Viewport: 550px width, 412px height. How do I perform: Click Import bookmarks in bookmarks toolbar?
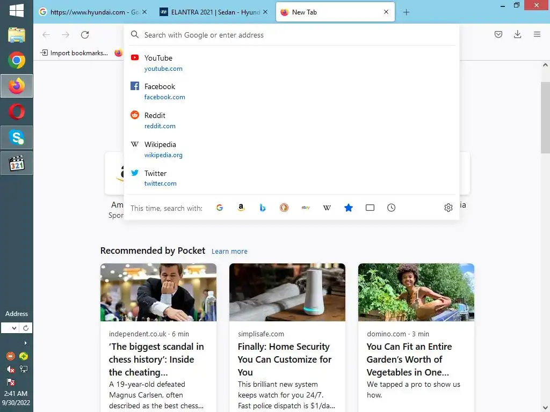click(x=74, y=53)
